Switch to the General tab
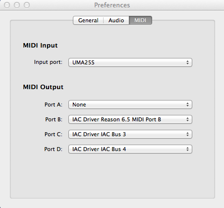Viewport: 224px width, 208px height. point(88,20)
